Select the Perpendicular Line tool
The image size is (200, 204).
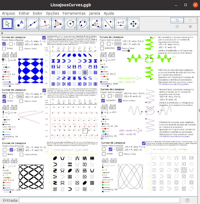point(45,24)
